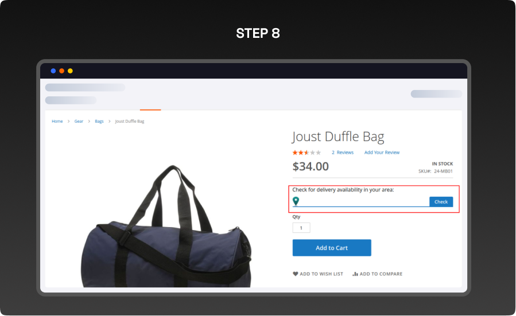Screen dimensions: 516x316
Task: Go to Bags breadcrumb
Action: tap(99, 122)
